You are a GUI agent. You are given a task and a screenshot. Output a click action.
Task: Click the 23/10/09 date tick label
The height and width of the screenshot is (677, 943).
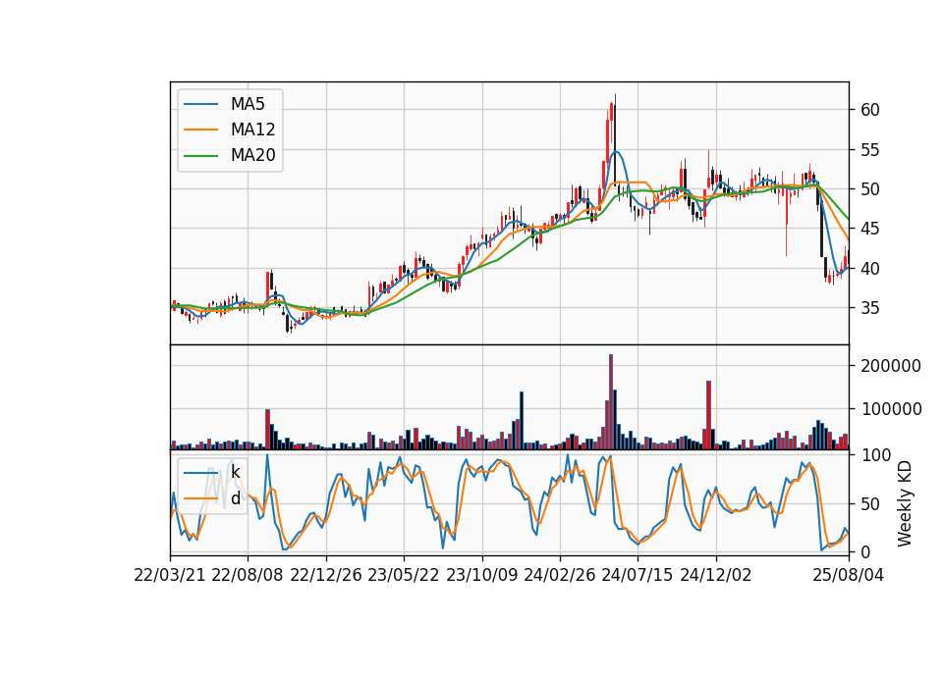pyautogui.click(x=481, y=575)
